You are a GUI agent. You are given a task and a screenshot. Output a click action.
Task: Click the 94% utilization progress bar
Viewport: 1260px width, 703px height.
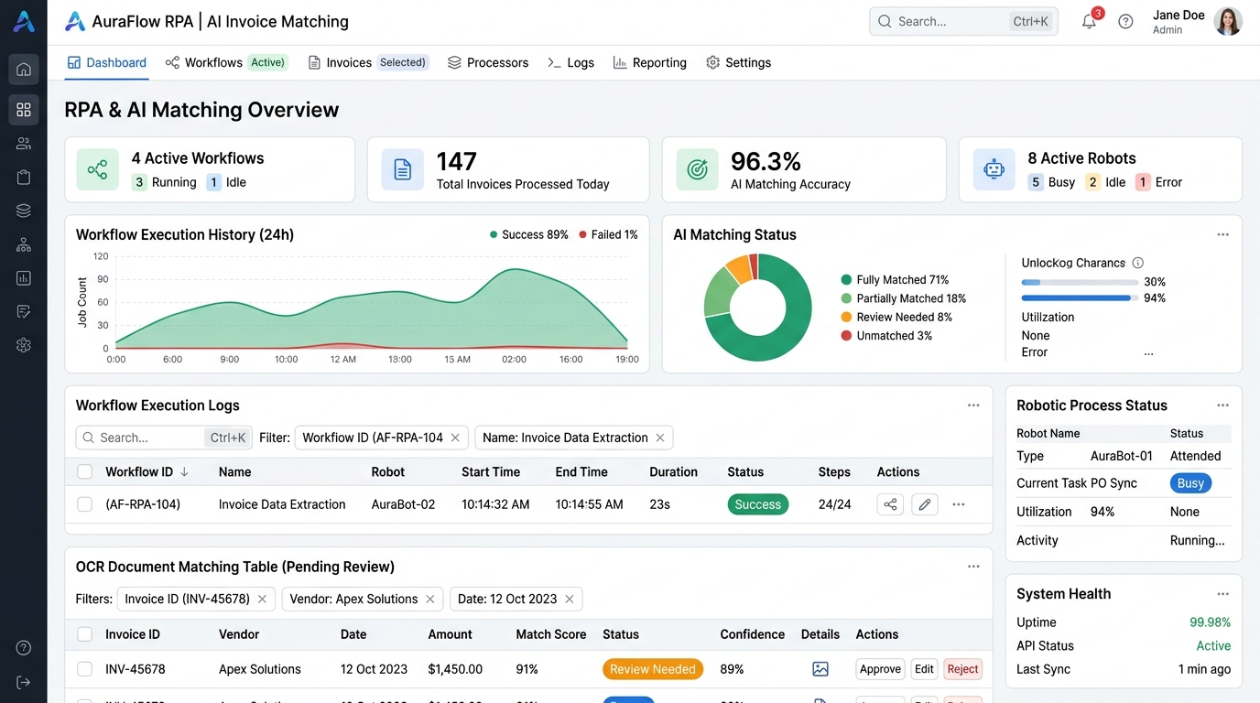[x=1080, y=298]
